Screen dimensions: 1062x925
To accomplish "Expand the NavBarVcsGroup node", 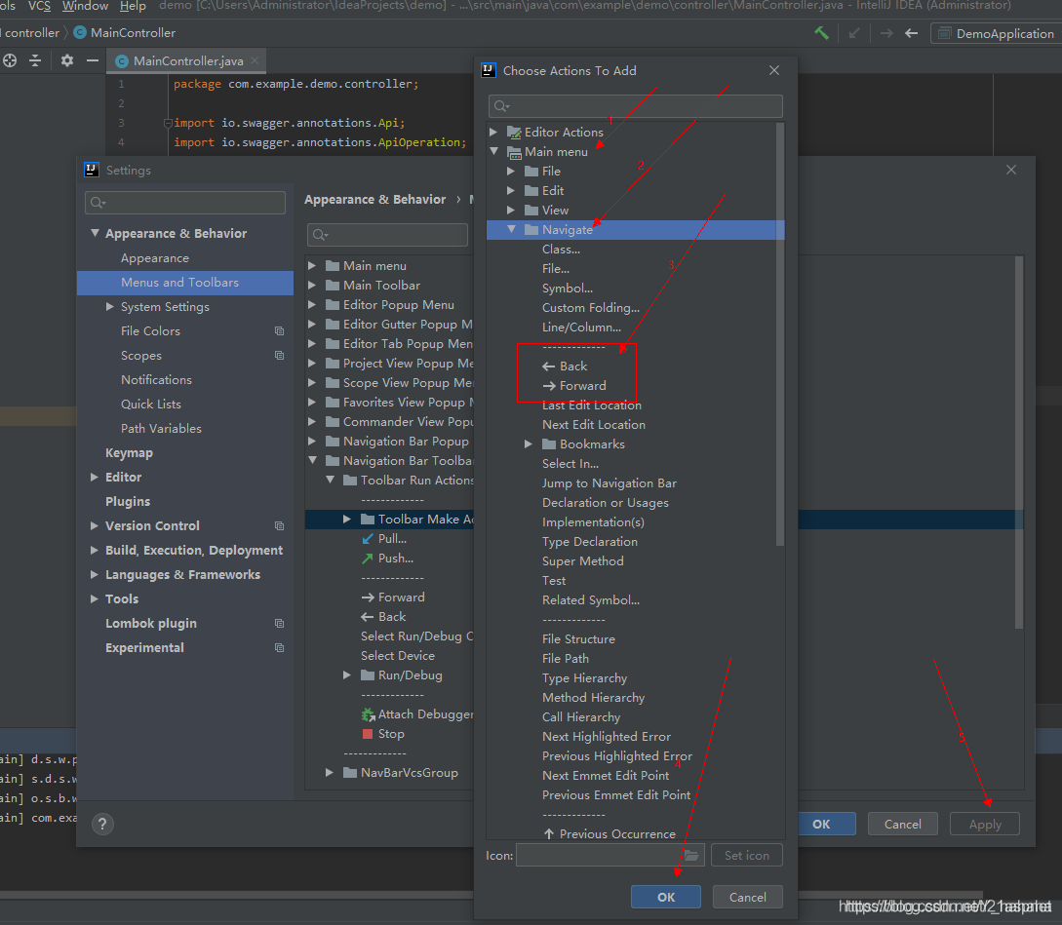I will (330, 773).
